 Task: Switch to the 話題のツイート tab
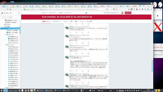(46, 21)
